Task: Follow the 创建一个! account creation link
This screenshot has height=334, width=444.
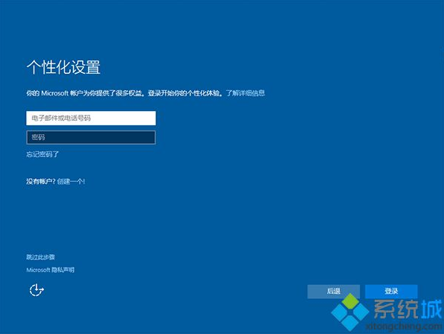Action: [x=71, y=181]
